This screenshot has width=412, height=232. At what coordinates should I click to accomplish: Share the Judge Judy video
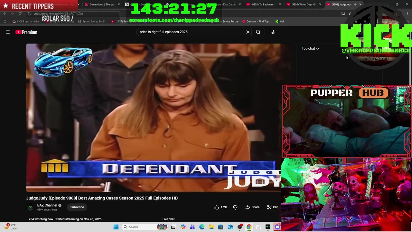252,207
